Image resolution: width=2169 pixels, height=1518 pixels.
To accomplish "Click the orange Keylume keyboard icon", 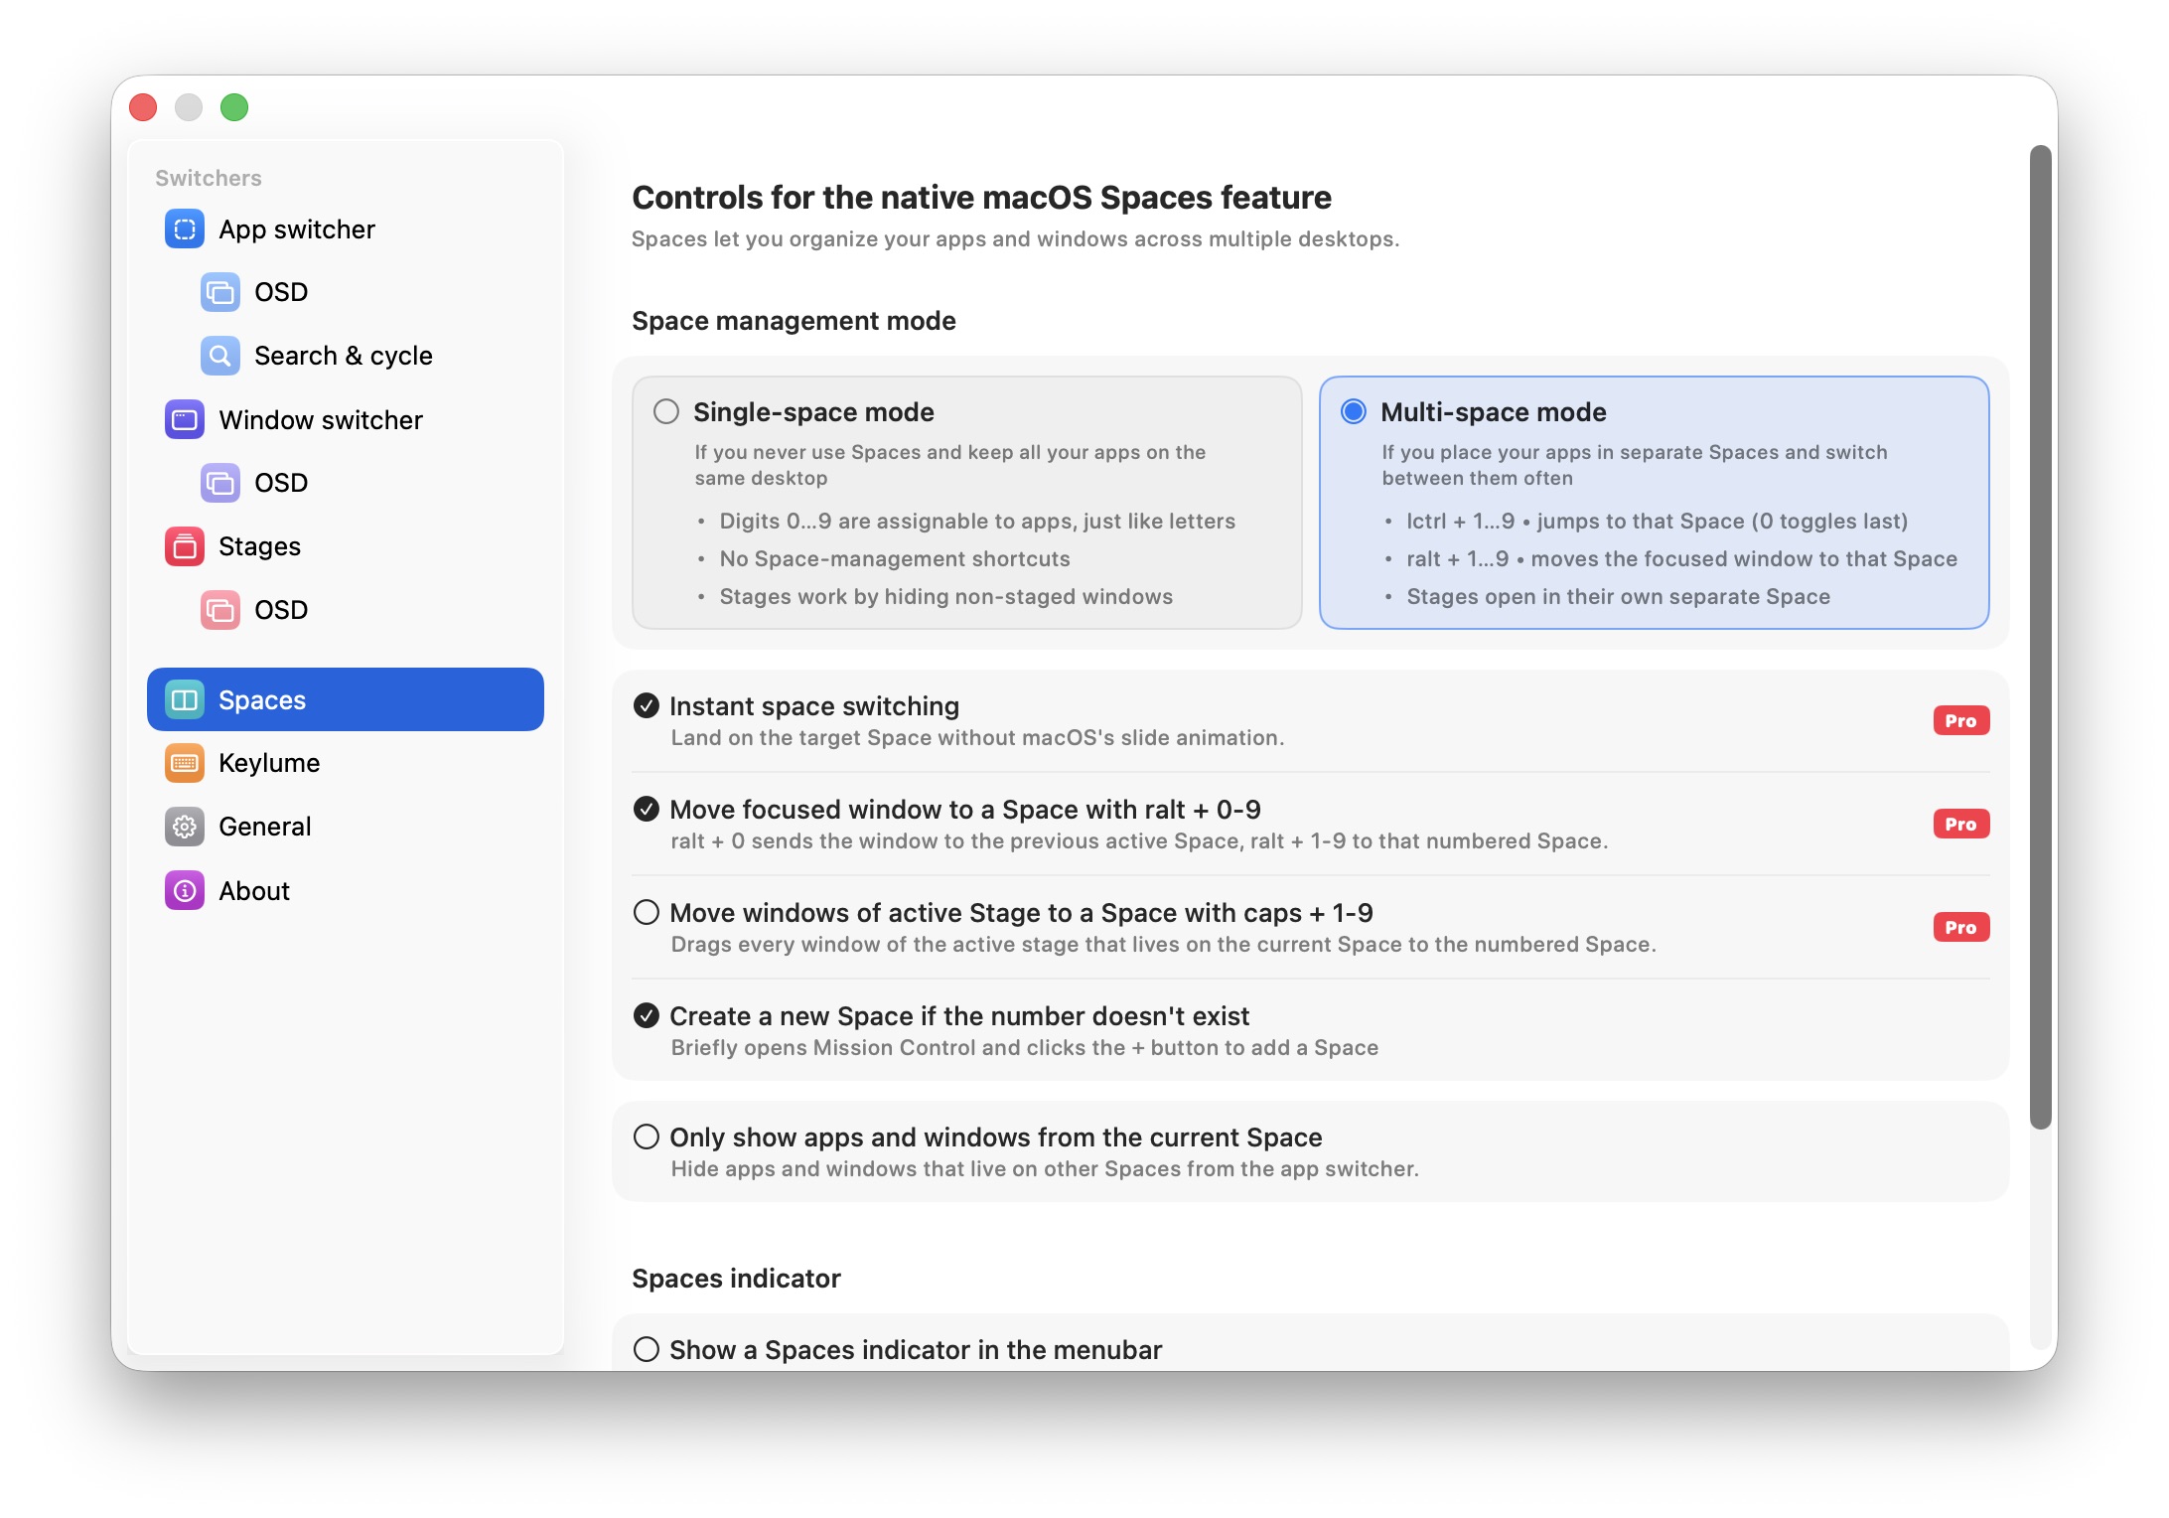I will coord(185,763).
